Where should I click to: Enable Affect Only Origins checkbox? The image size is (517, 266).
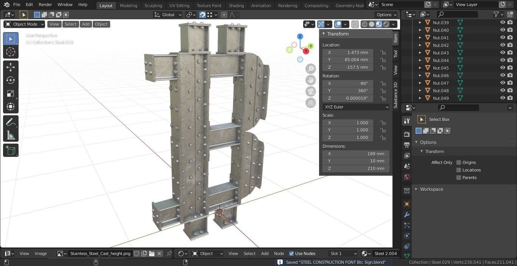459,162
